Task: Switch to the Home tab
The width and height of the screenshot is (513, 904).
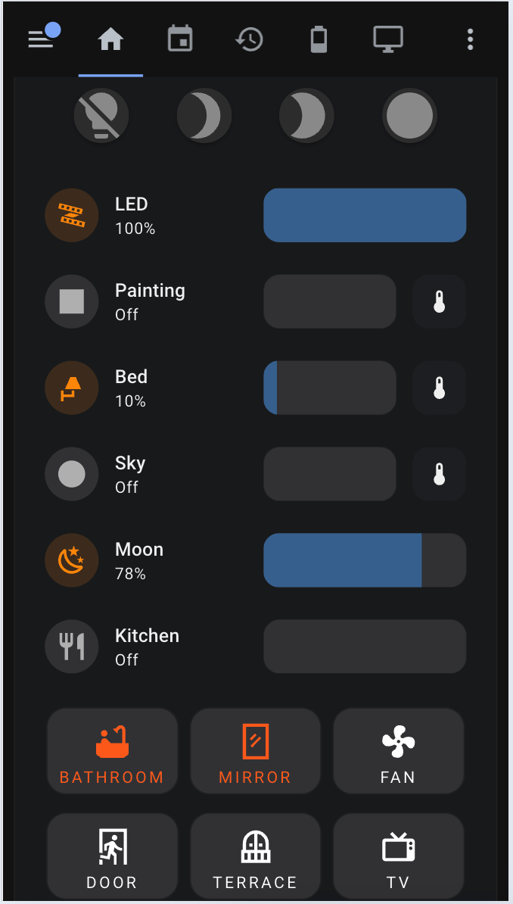Action: pos(110,39)
